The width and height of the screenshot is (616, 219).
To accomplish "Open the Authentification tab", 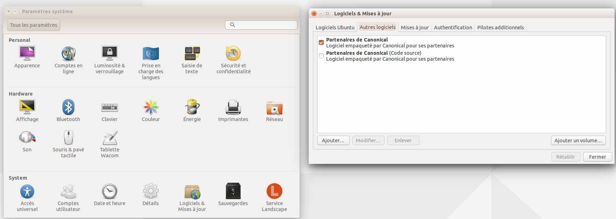I will pyautogui.click(x=453, y=28).
